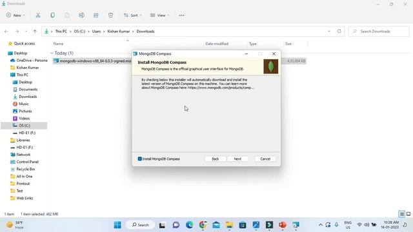Click OS (C:) in the address breadcrumb
Image resolution: width=413 pixels, height=232 pixels.
coord(79,32)
